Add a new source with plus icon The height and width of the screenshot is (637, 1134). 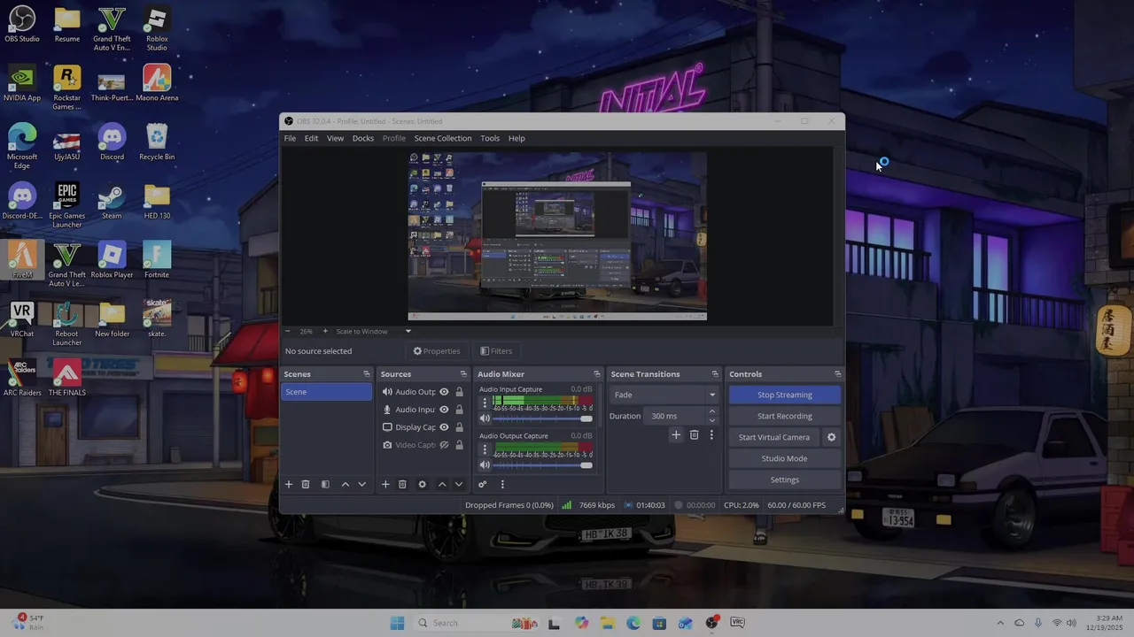click(x=385, y=485)
